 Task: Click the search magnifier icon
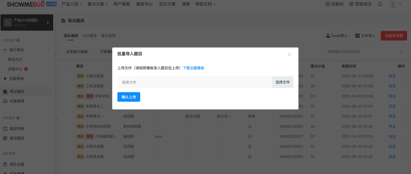click(x=402, y=52)
